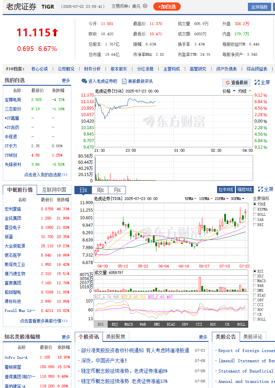Click the 20PMA magenta legend swatch
This screenshot has width=275, height=388.
pos(227,199)
